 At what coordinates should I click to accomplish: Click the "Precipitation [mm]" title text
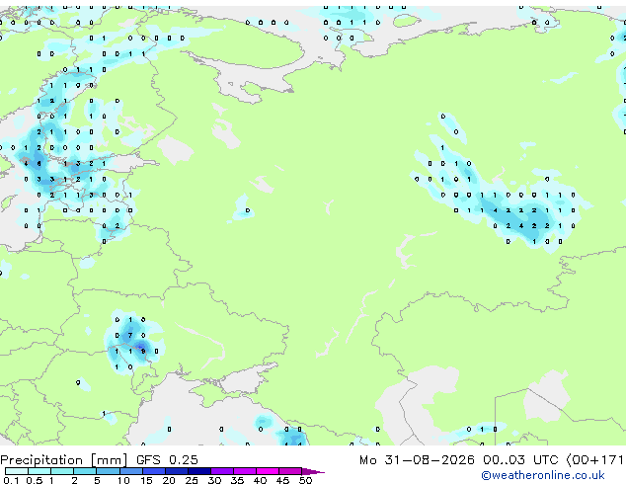64,460
